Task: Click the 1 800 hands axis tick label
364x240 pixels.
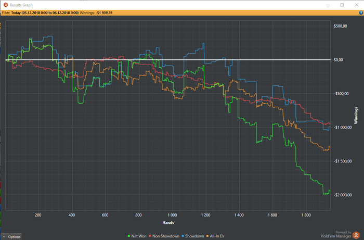Action: [x=306, y=215]
